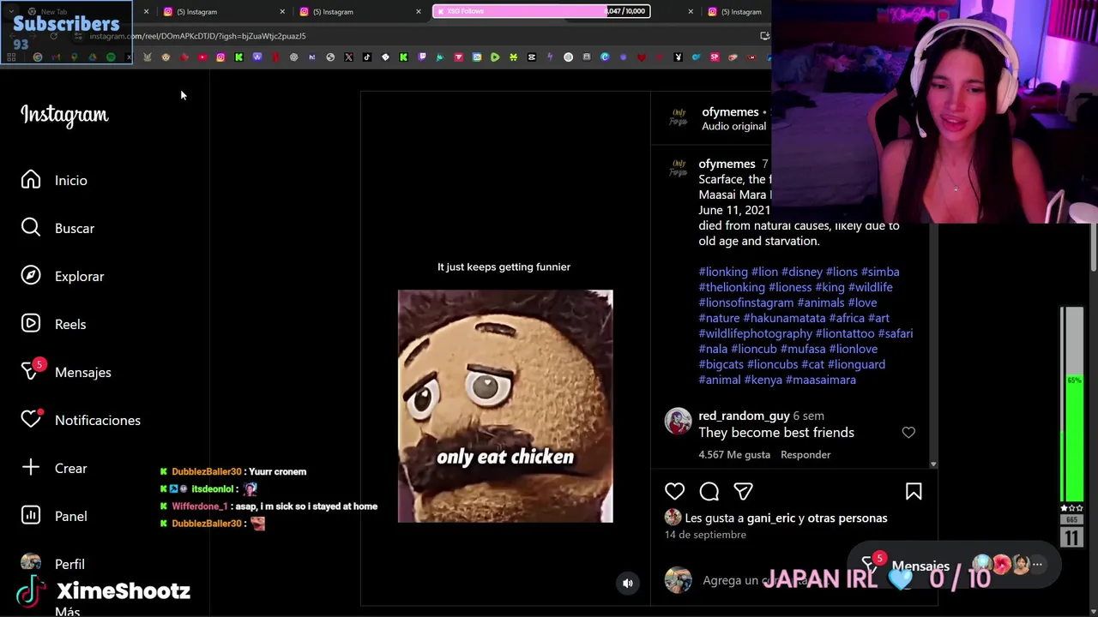Open Instagram bookmark in bookmarks bar
This screenshot has width=1098, height=617.
(220, 57)
